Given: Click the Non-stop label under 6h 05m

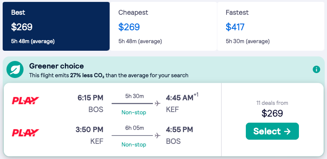Looking at the screenshot, I should click(134, 145).
